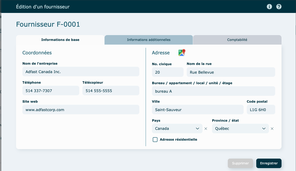Select the Télécopieur input field
This screenshot has height=171, width=296.
[x=111, y=91]
